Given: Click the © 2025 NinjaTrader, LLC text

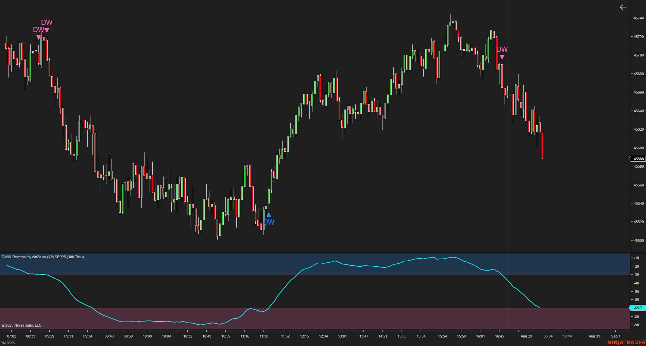Looking at the screenshot, I should click(21, 325).
